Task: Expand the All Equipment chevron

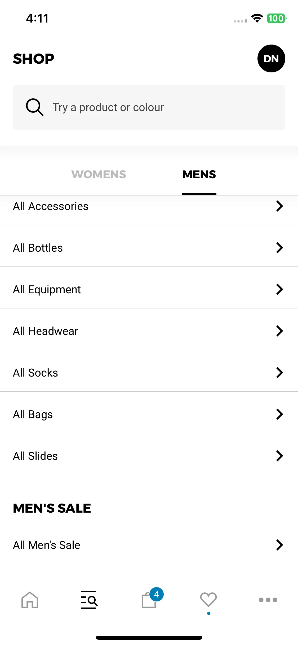Action: pos(279,289)
